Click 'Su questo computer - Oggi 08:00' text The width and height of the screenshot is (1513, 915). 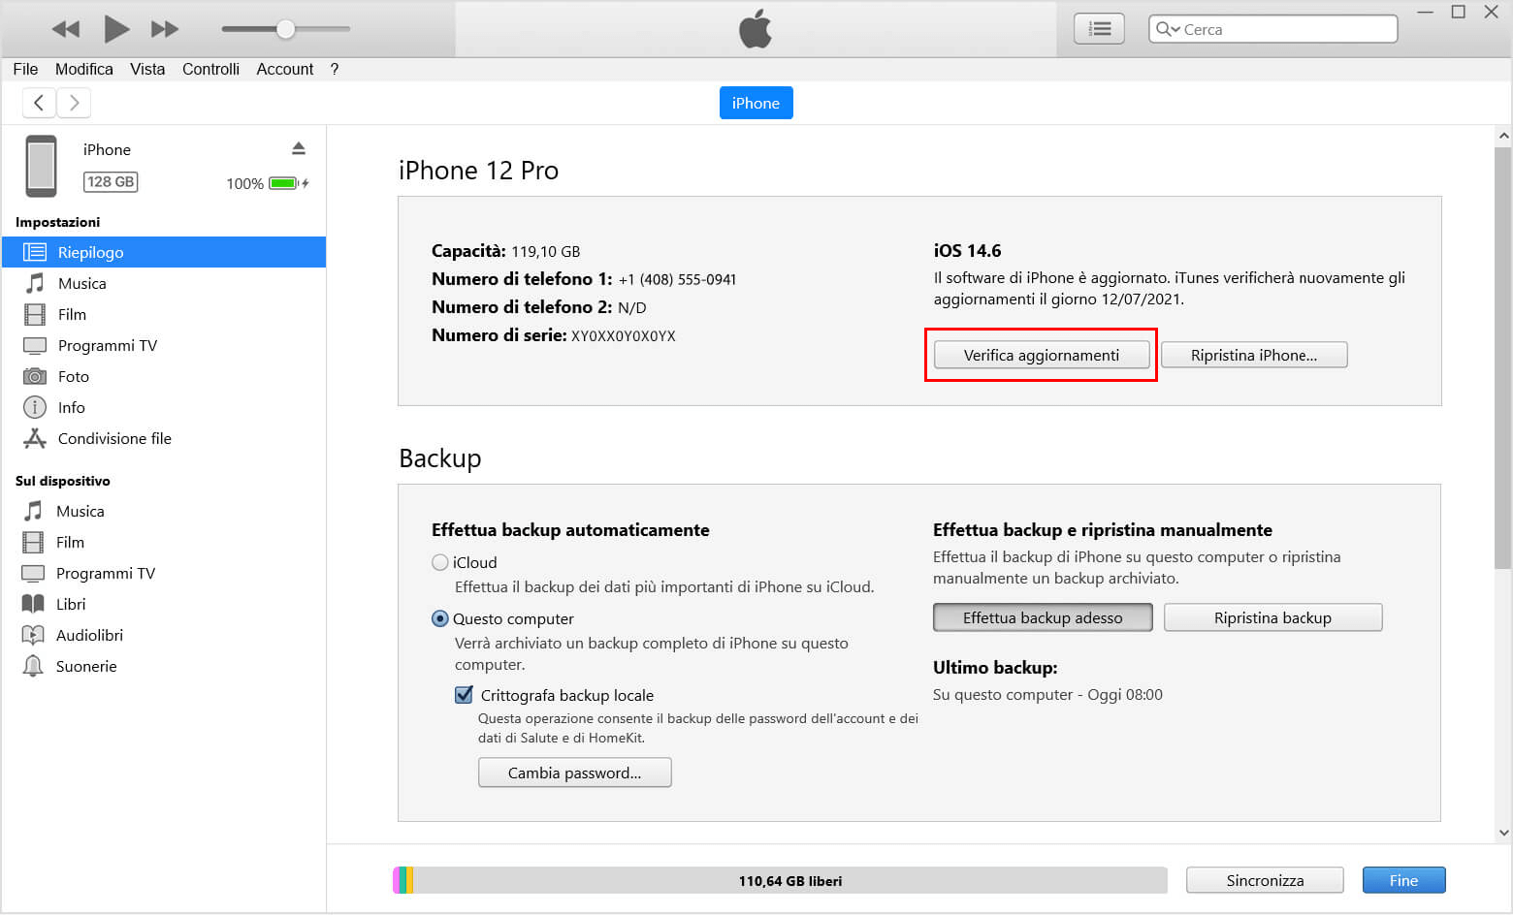tap(1047, 694)
